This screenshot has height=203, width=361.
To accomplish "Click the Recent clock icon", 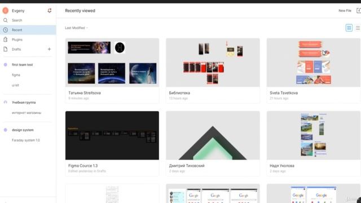I will tap(5, 30).
